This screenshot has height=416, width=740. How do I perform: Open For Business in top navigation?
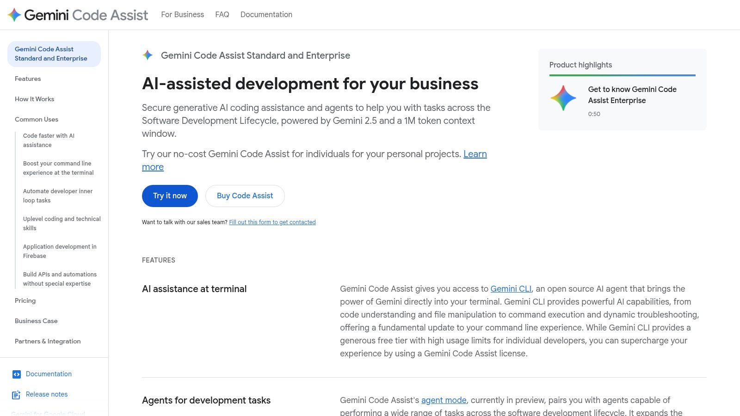pos(182,15)
